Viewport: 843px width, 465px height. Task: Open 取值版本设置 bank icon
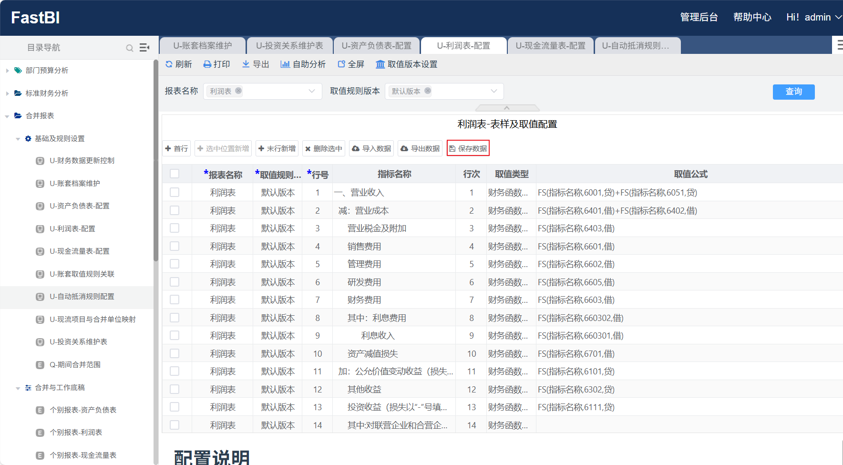tap(380, 64)
